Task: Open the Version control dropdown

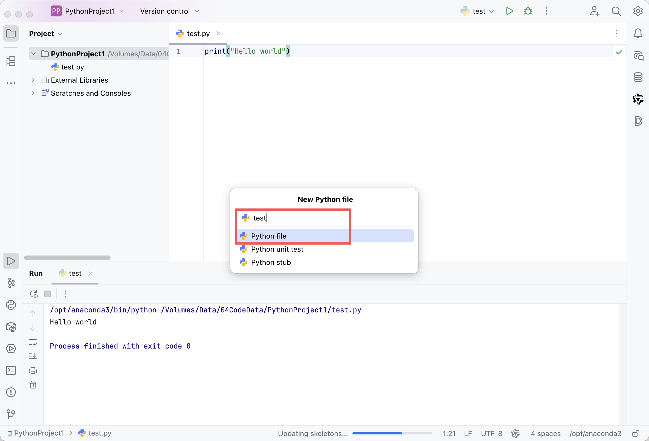Action: 170,11
